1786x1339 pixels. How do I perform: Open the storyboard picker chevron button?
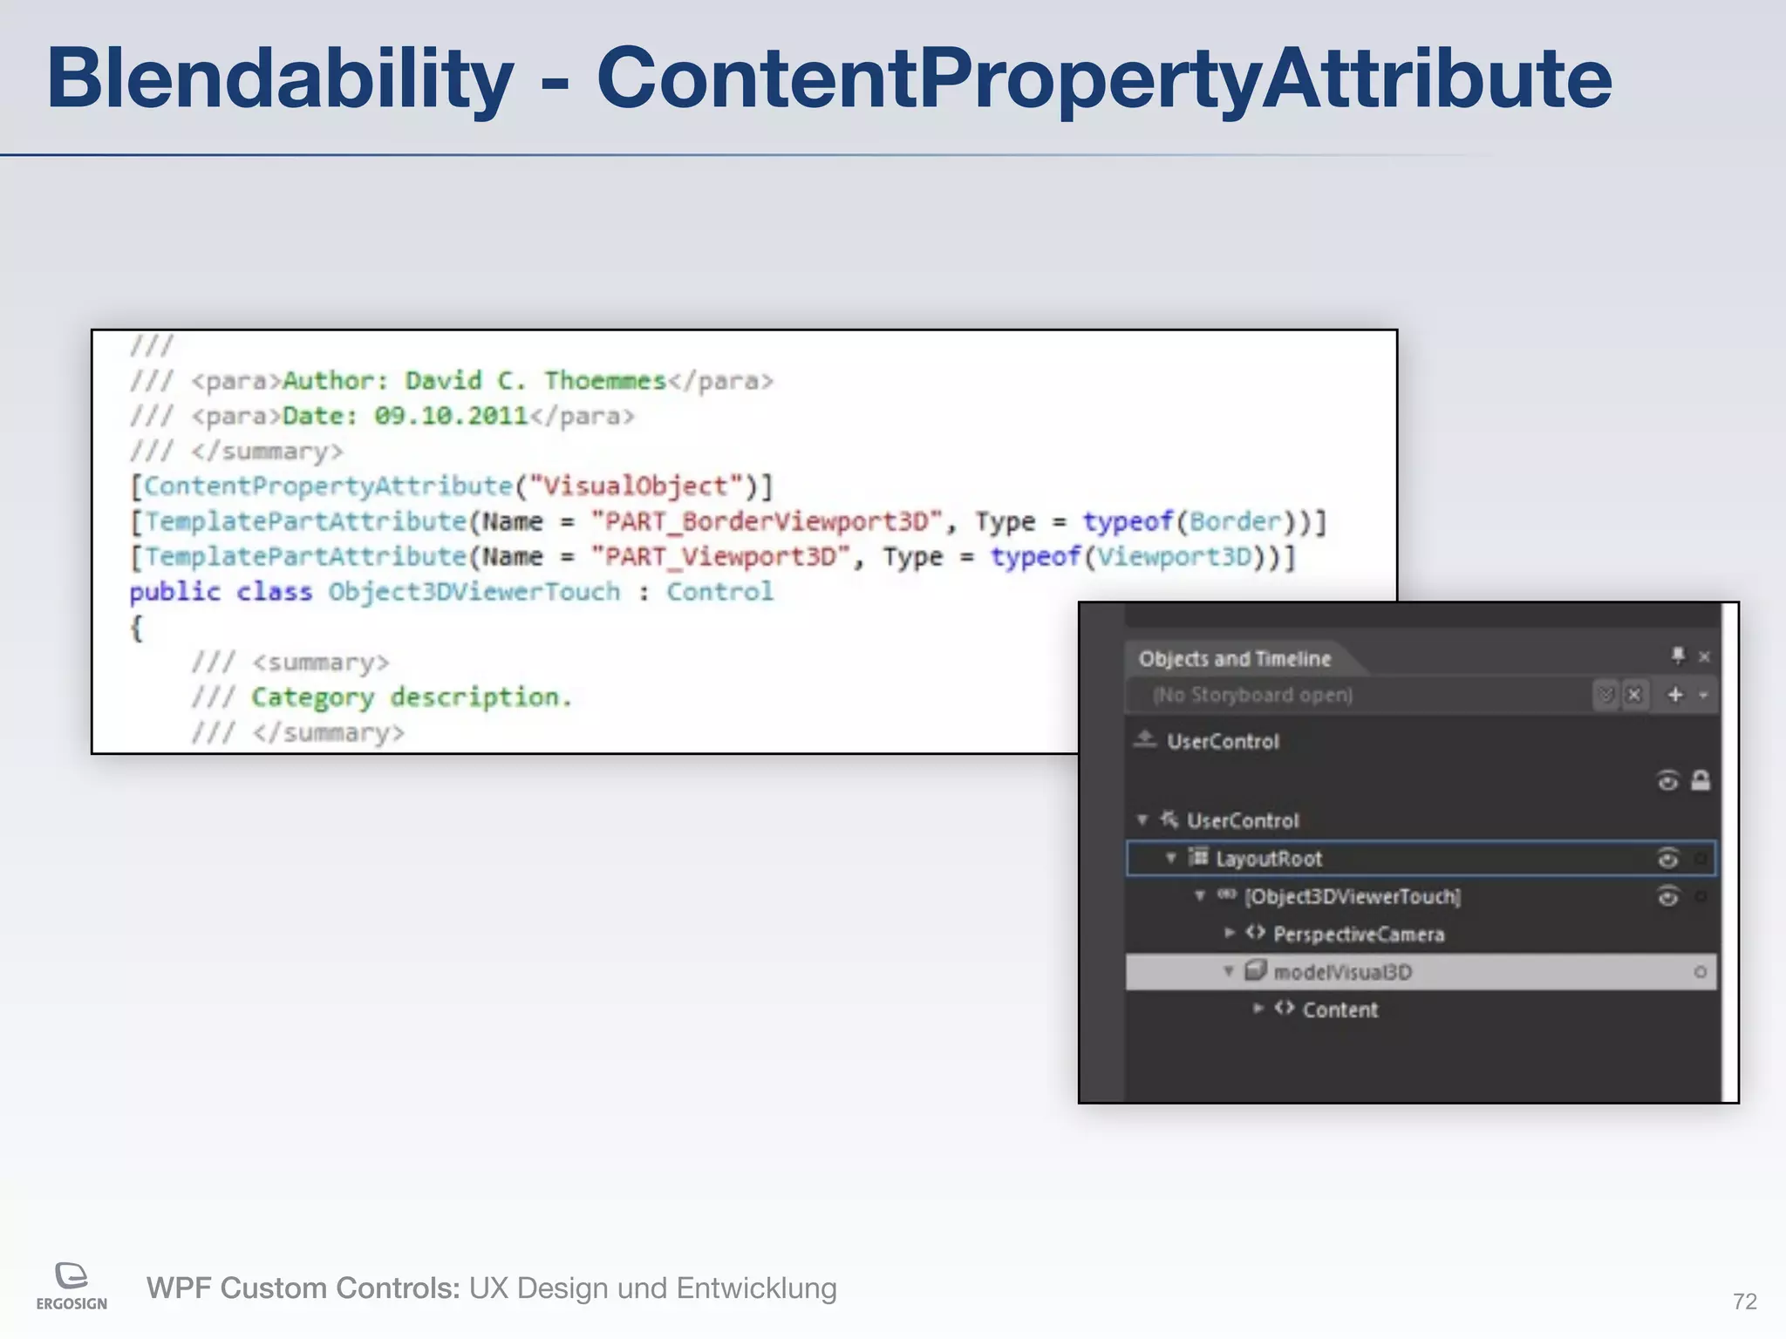tap(1605, 695)
